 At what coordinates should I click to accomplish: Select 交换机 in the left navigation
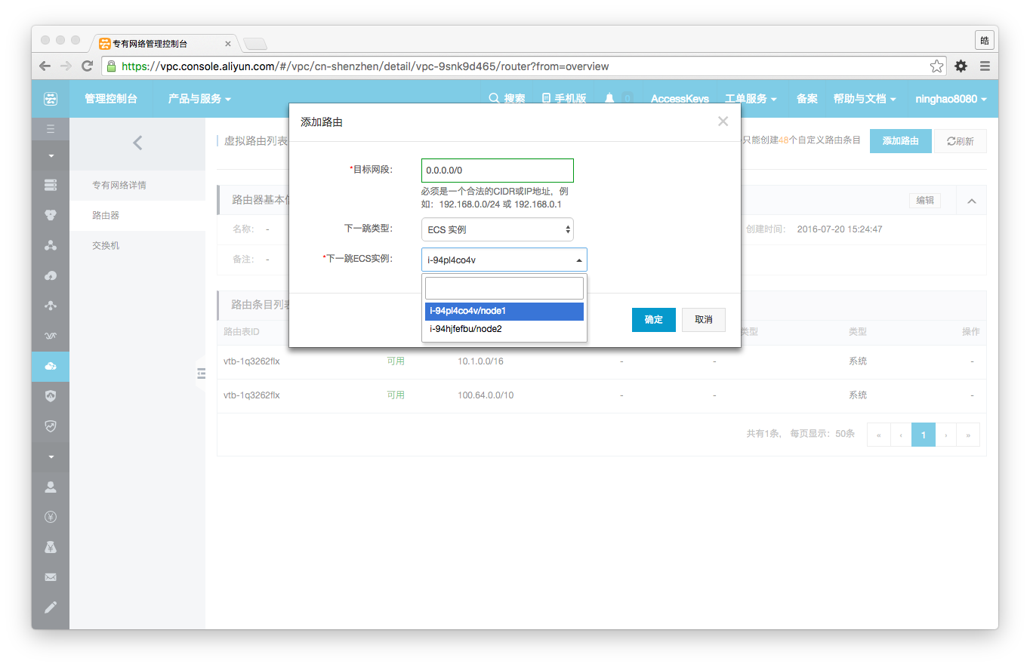tap(106, 246)
